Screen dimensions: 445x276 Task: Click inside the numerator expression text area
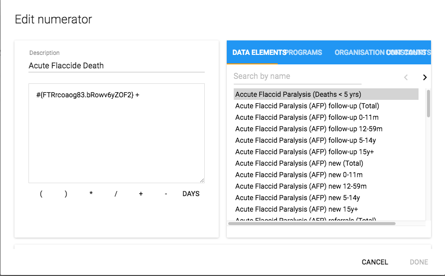pyautogui.click(x=116, y=135)
